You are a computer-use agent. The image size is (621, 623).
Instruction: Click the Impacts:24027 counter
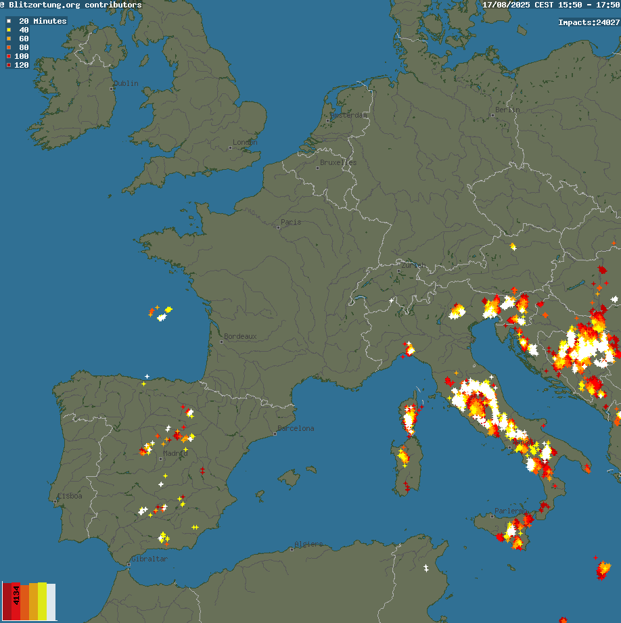tap(589, 22)
